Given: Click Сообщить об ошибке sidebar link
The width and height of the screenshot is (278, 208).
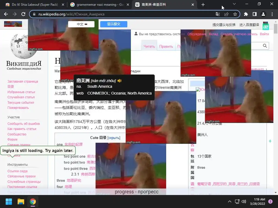Looking at the screenshot, I should click(24, 123).
